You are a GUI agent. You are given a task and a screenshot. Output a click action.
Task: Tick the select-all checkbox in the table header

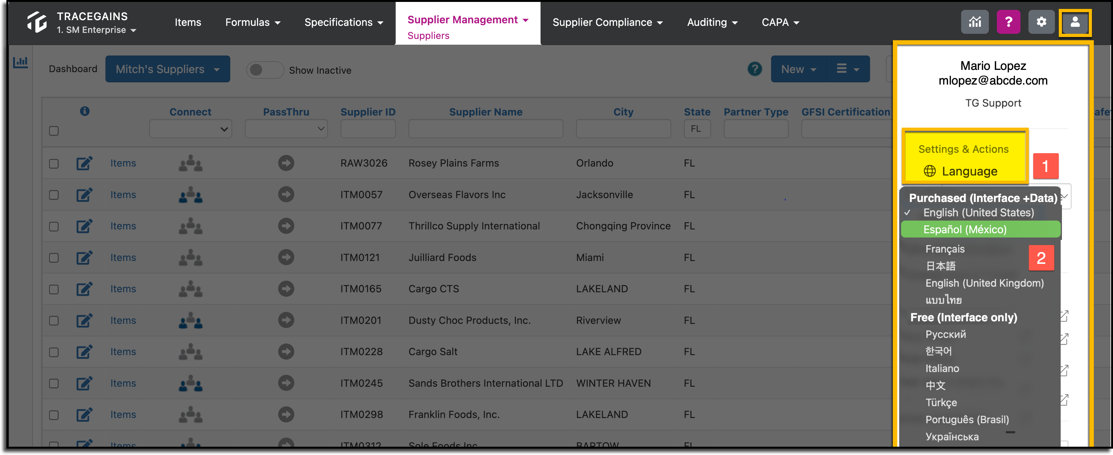[x=54, y=131]
